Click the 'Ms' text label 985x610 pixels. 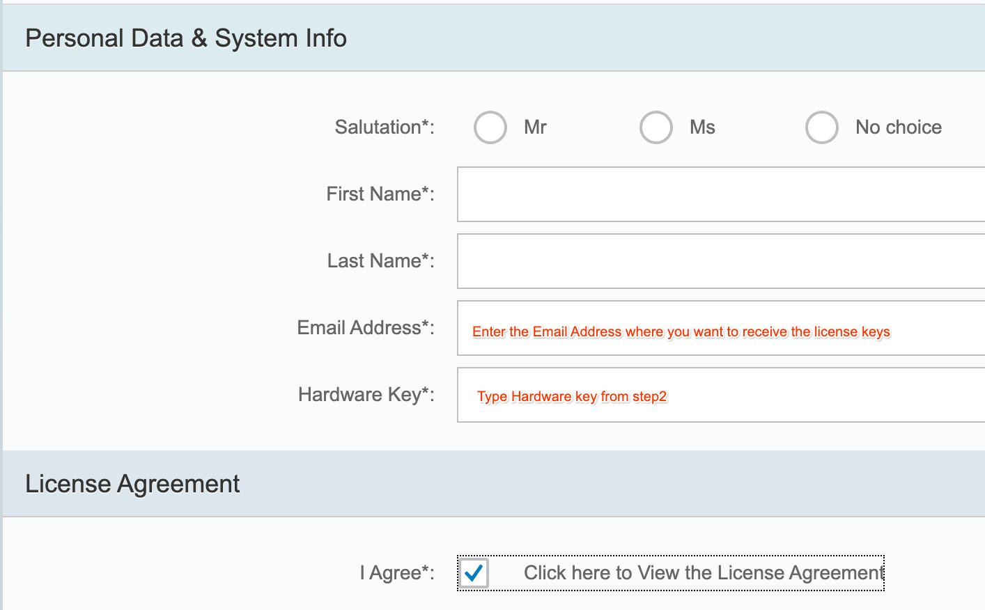click(702, 127)
